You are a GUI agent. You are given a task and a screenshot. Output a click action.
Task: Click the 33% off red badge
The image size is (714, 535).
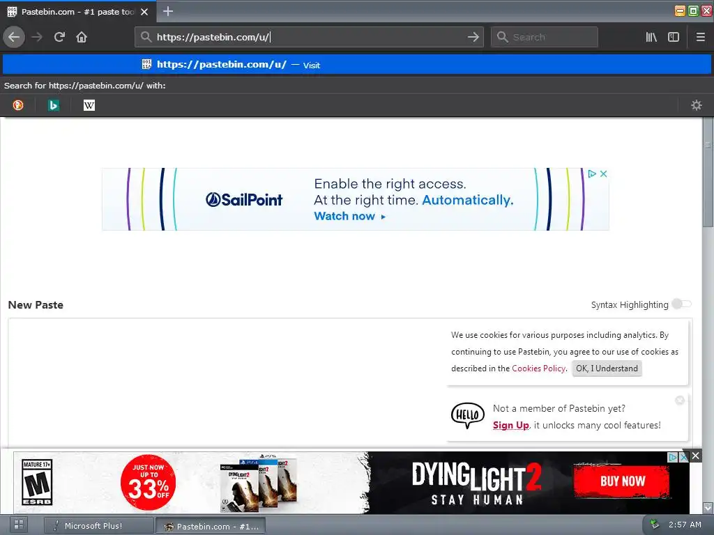click(148, 483)
